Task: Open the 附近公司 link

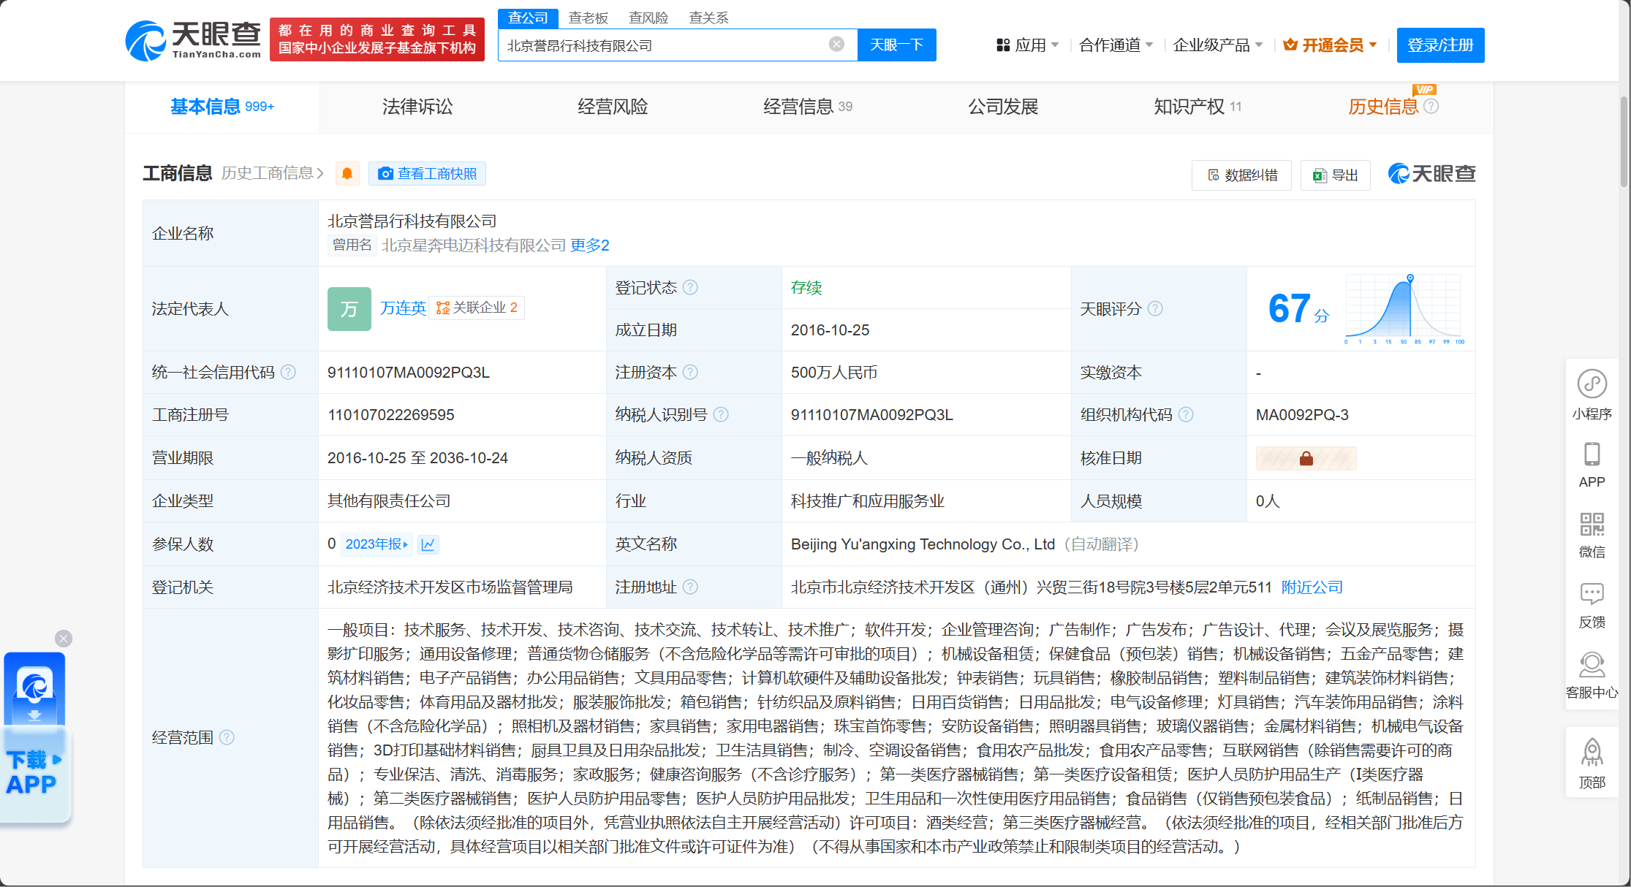Action: (x=1312, y=587)
